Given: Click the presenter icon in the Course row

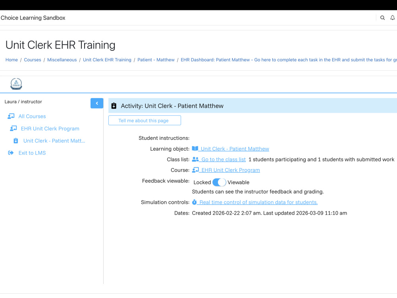Looking at the screenshot, I should coord(195,170).
